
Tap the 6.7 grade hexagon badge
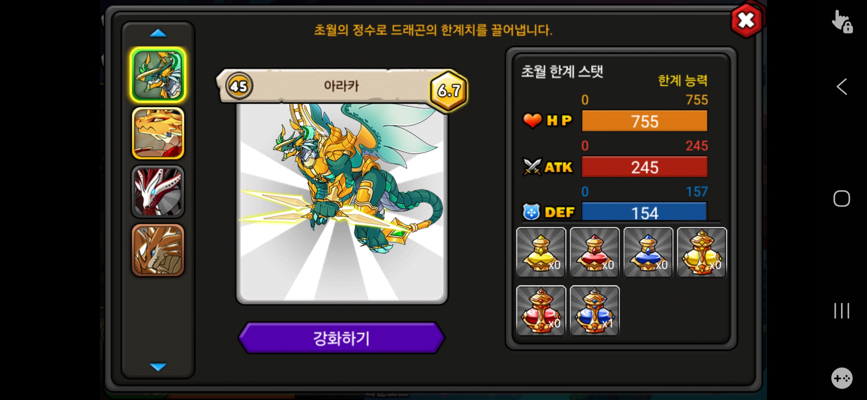[449, 90]
